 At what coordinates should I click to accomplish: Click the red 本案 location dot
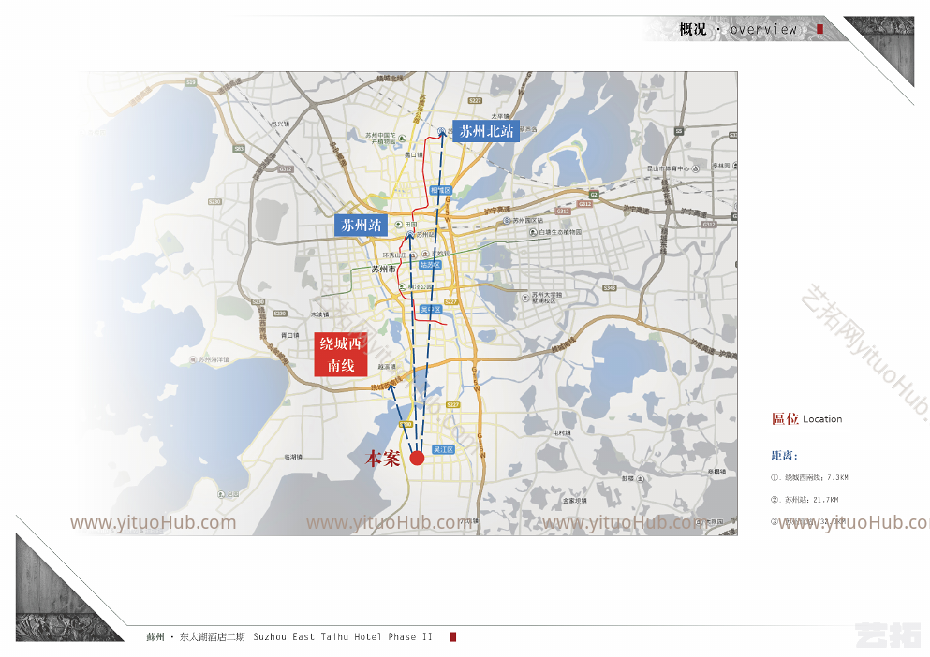417,458
